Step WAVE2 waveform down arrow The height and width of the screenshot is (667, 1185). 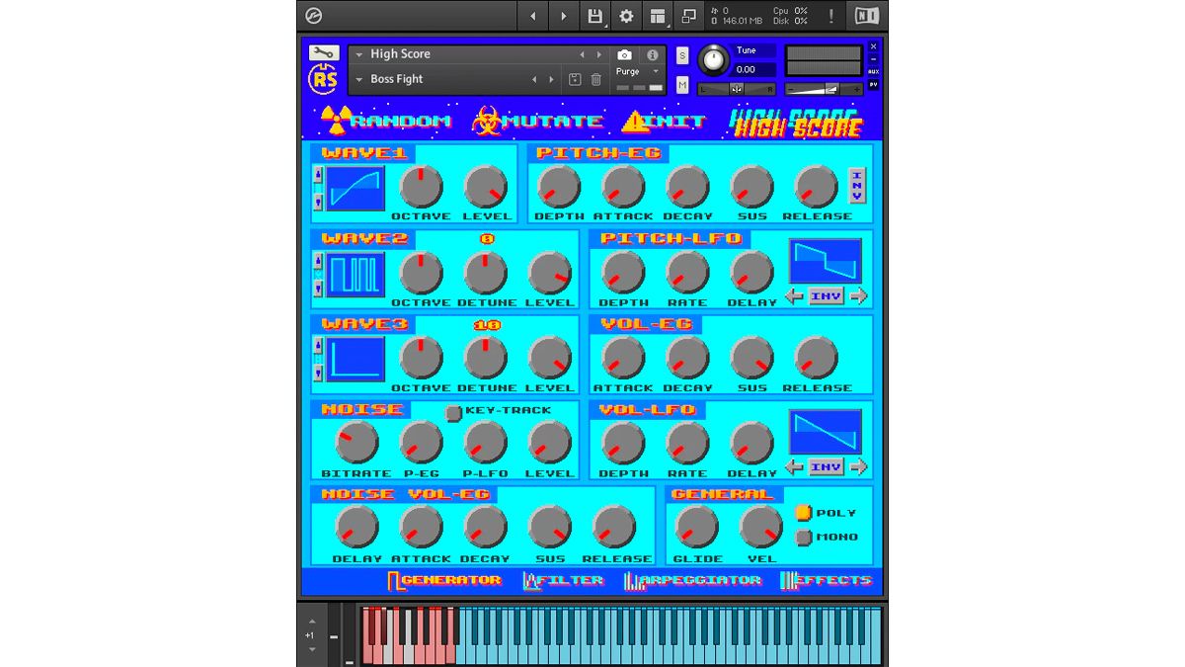318,288
